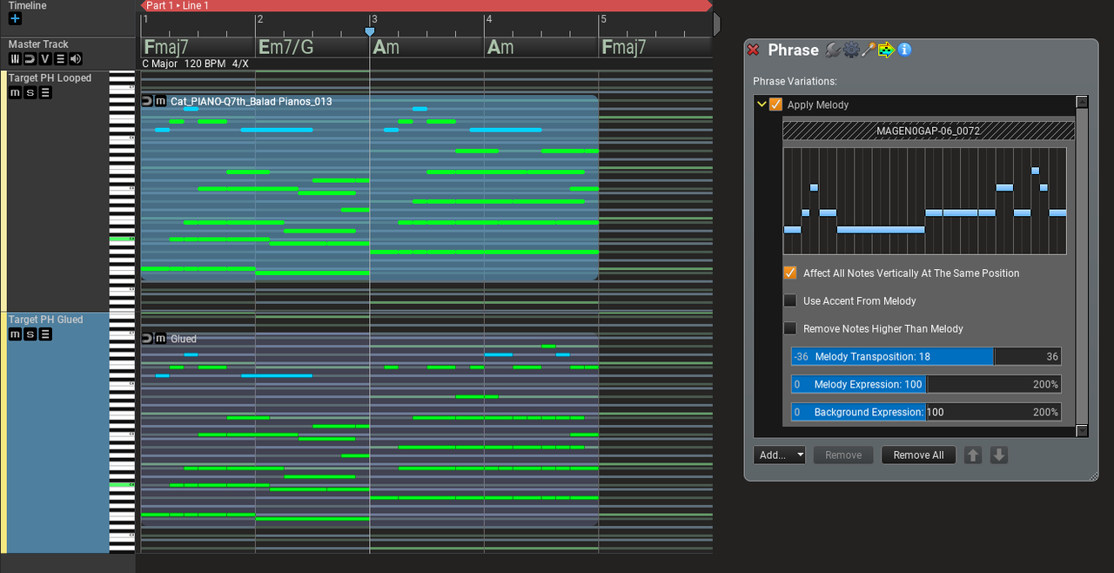
Task: Click the Master Track V icon
Action: (x=45, y=59)
